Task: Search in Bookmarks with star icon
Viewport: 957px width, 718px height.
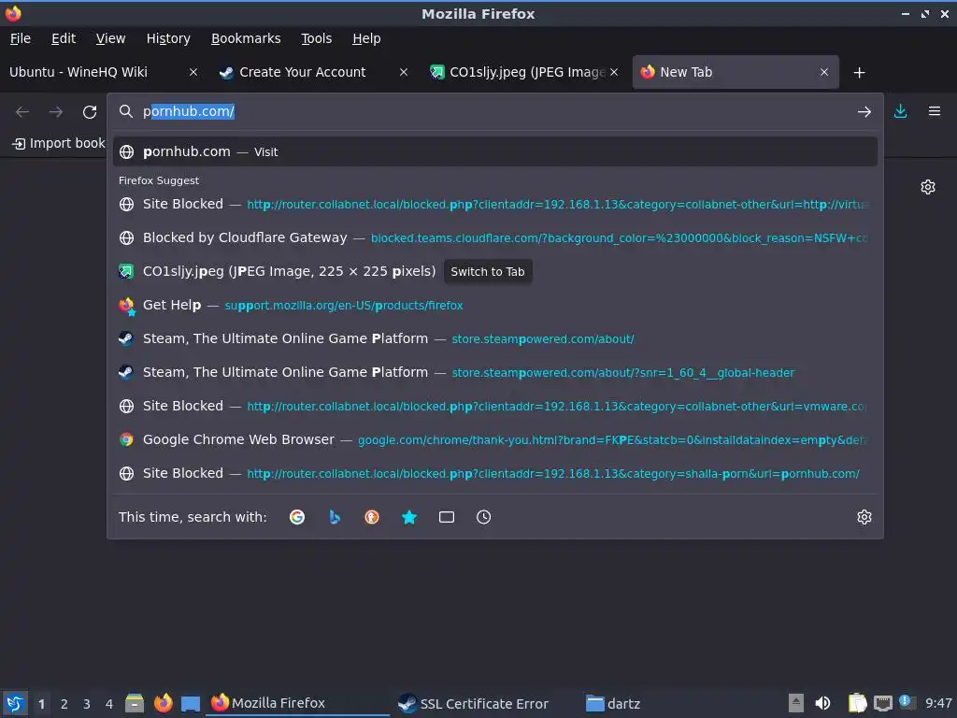Action: coord(409,517)
